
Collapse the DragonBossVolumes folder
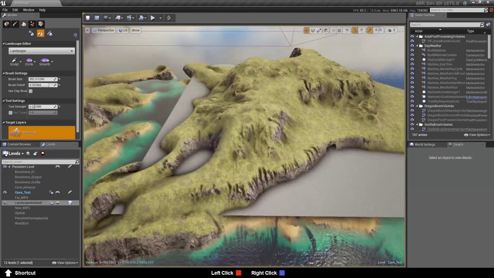(417, 106)
